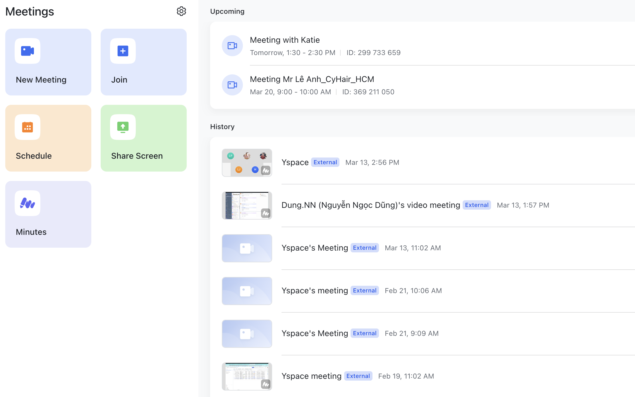The width and height of the screenshot is (635, 397).
Task: Click the Meetings page title
Action: click(x=30, y=12)
